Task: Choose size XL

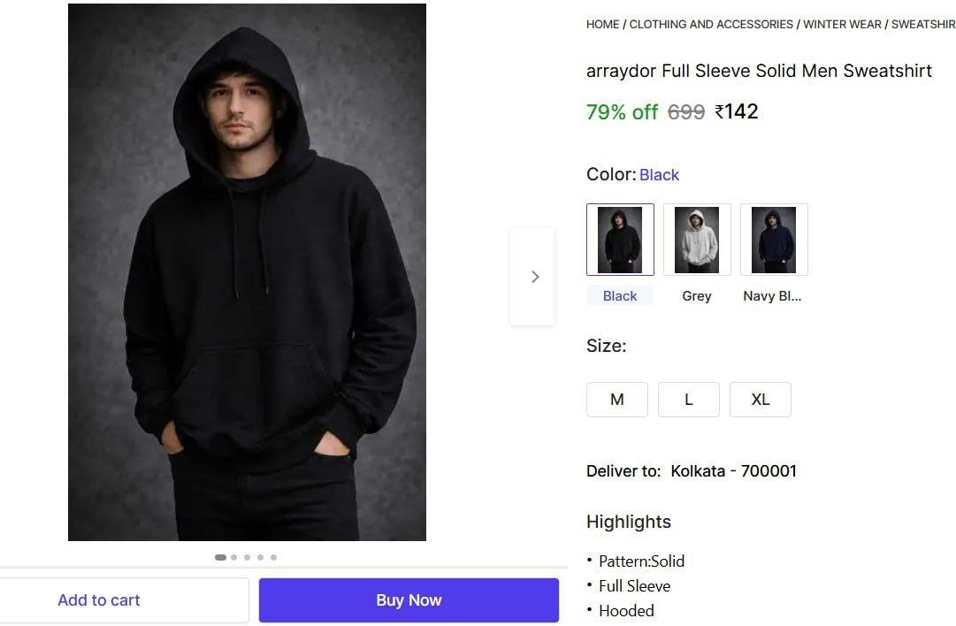Action: click(761, 400)
